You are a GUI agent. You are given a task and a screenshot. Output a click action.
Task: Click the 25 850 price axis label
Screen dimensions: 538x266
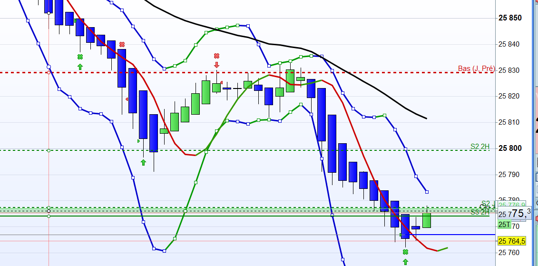pos(510,18)
